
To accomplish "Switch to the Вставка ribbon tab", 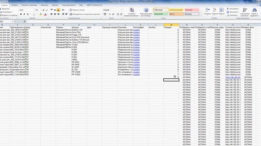I will (15, 5).
